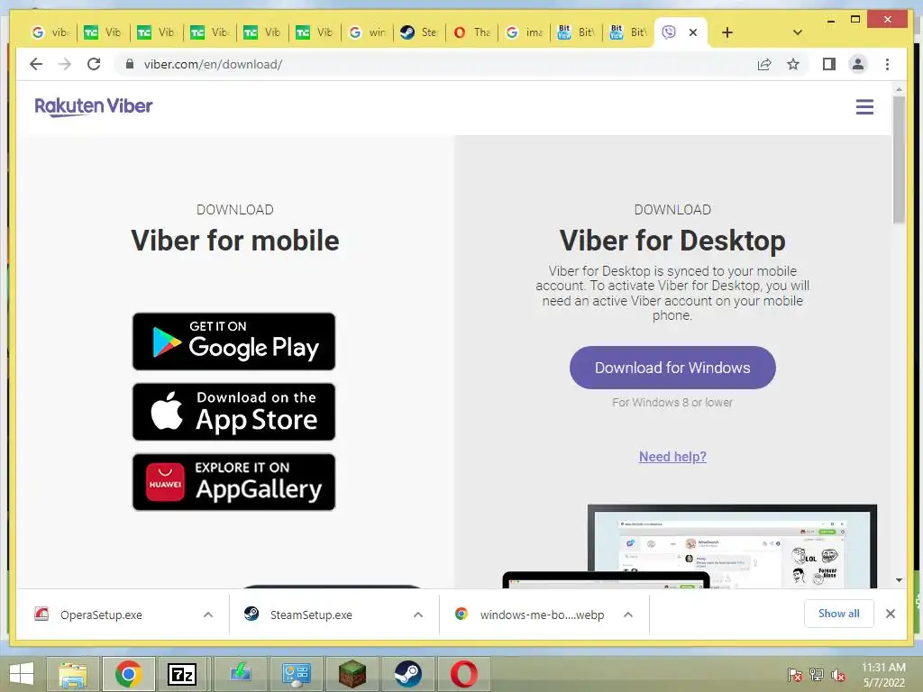The image size is (923, 692).
Task: Click the Rakuten Viber logo
Action: coord(94,106)
